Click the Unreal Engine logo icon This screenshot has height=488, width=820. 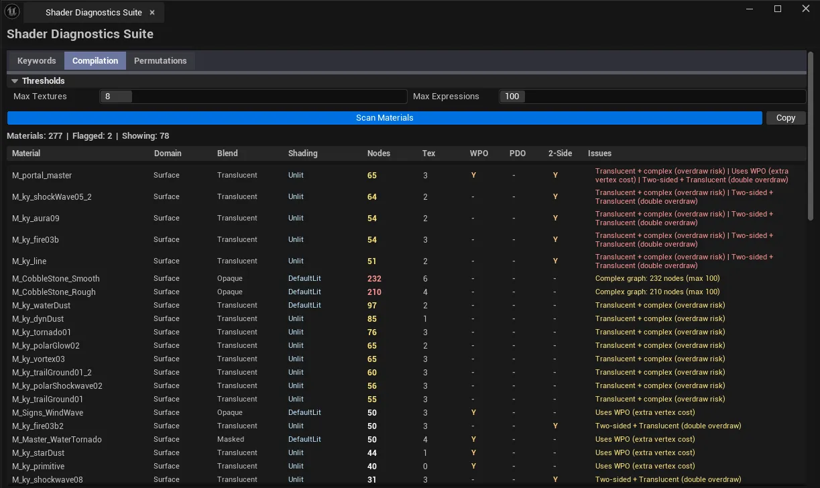click(x=12, y=11)
